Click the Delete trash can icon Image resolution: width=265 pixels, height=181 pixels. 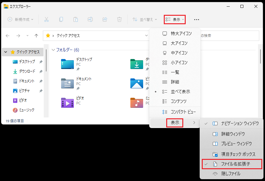(119, 19)
